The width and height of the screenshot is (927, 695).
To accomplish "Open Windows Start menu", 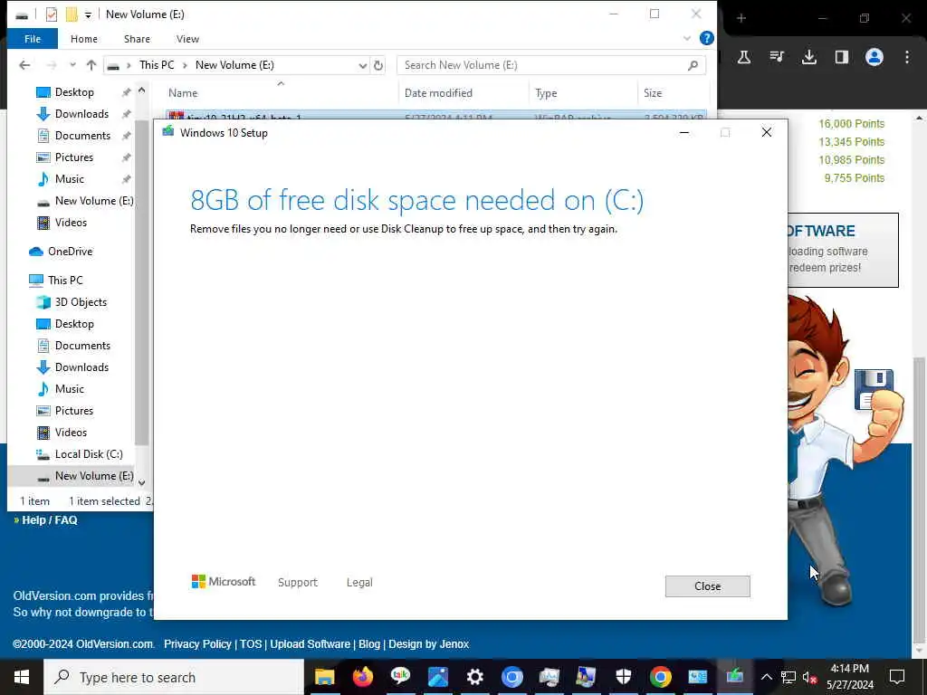I will click(22, 677).
